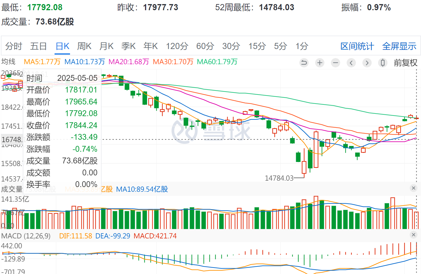Click the tooltip 最高价 17965.64 value
Screen dimensions: 421x274
click(x=81, y=102)
